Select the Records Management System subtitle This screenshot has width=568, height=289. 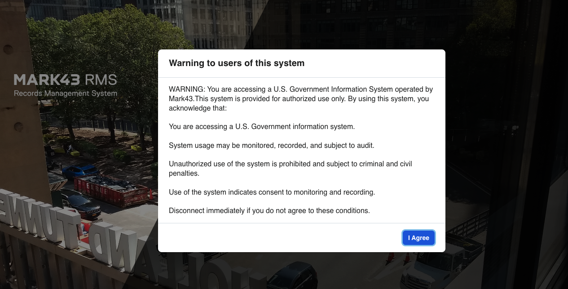(66, 93)
